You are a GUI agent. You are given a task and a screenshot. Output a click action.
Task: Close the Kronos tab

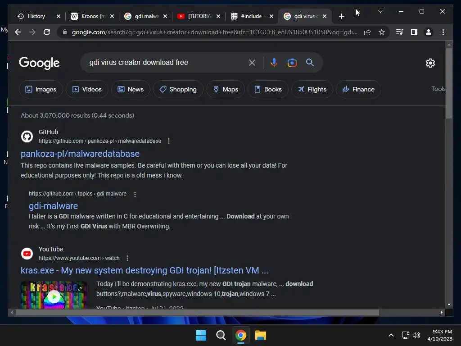[x=112, y=16]
